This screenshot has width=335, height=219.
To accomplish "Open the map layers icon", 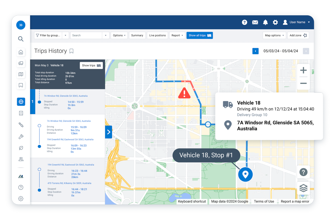I will [304, 188].
